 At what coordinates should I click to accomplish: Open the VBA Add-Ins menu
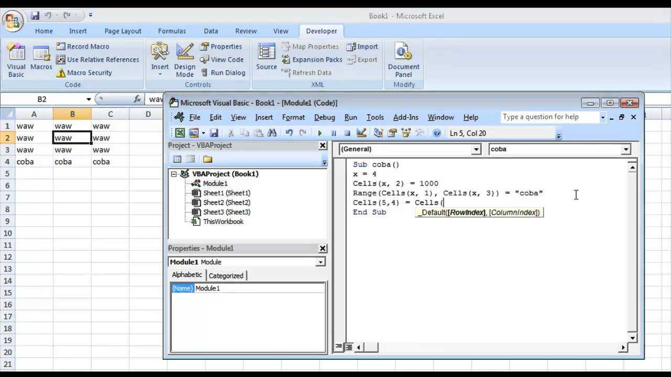[x=406, y=117]
